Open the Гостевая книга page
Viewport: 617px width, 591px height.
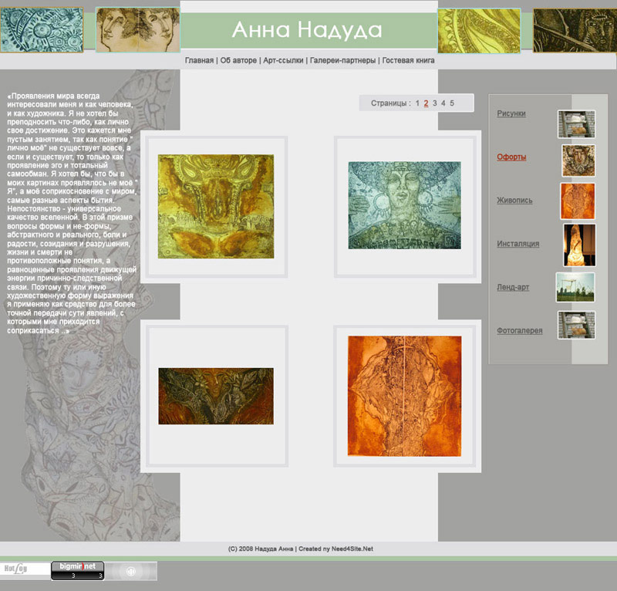tap(409, 60)
